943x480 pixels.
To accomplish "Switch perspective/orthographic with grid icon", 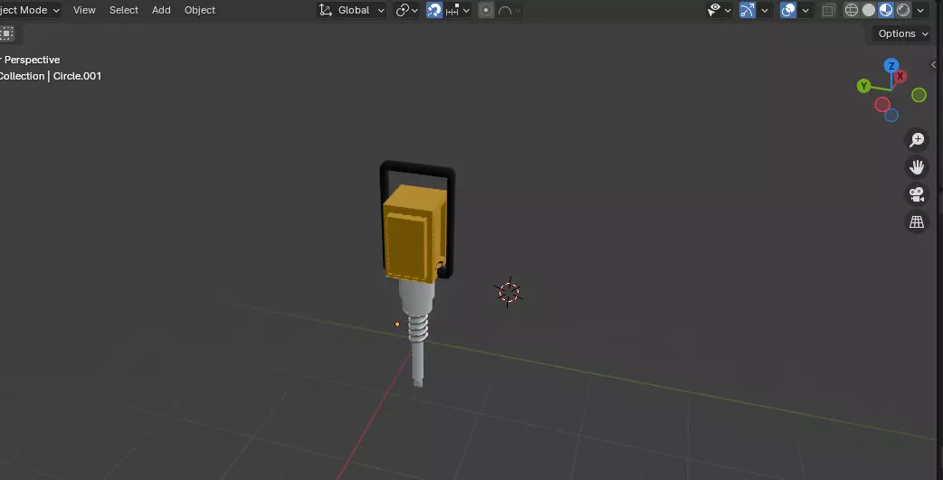I will tap(917, 221).
